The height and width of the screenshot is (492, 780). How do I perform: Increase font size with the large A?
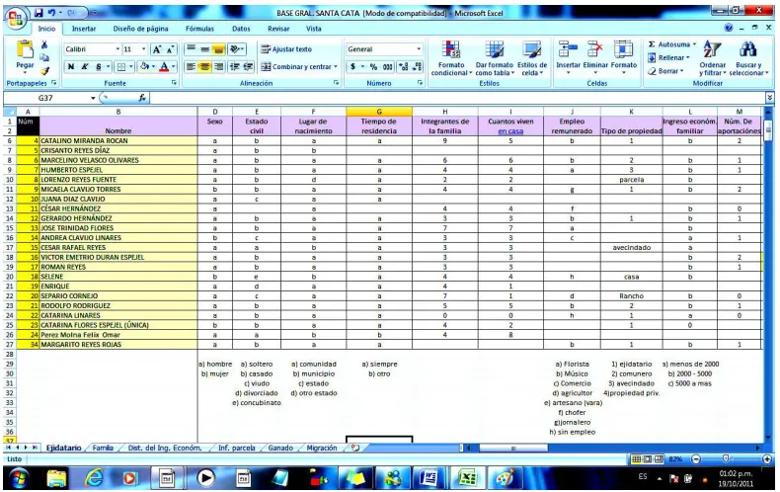[157, 49]
